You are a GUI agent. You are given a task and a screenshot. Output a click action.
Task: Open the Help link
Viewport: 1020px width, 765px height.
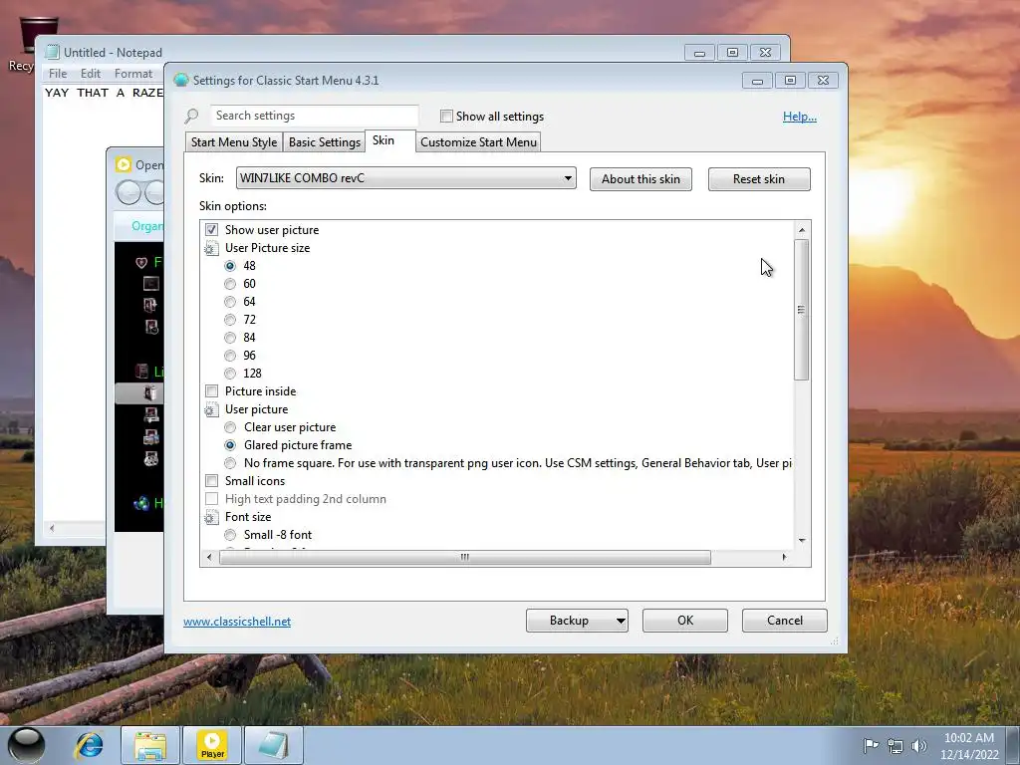point(800,117)
